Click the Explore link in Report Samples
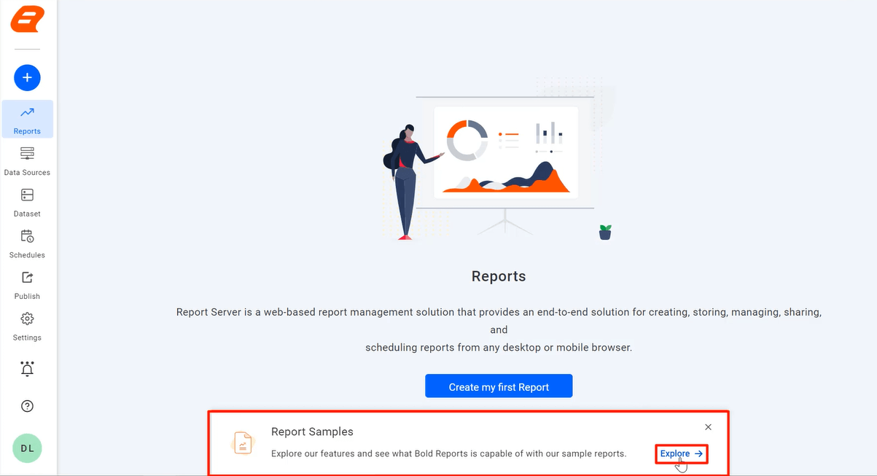Image resolution: width=877 pixels, height=476 pixels. (x=682, y=453)
